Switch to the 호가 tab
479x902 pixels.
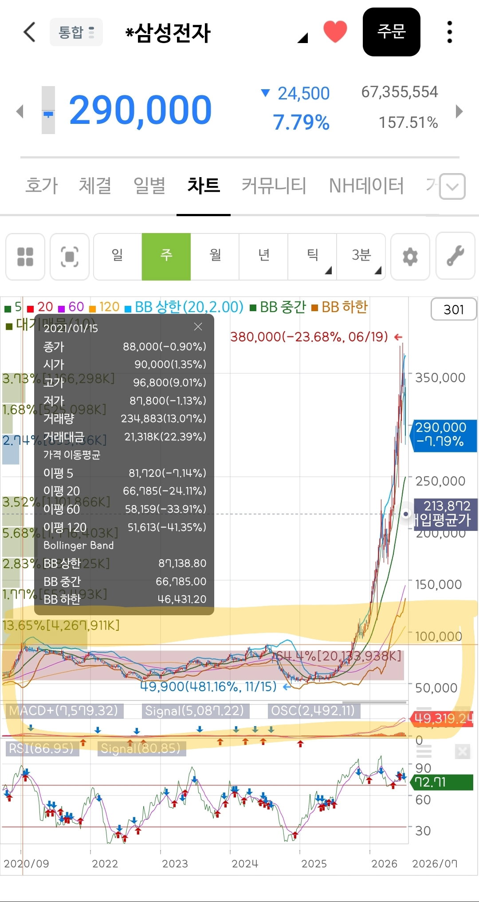(x=42, y=186)
